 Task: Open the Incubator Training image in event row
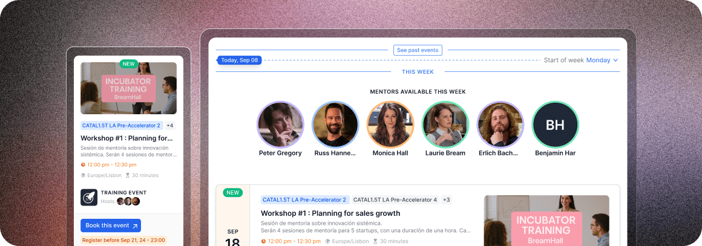coord(546,221)
